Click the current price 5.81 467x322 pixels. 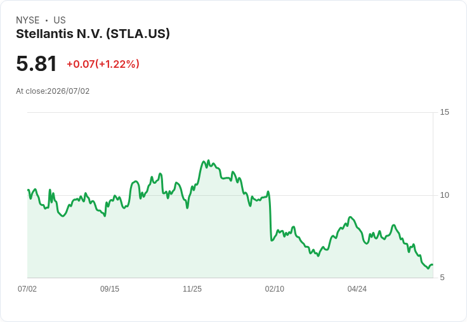(x=36, y=63)
